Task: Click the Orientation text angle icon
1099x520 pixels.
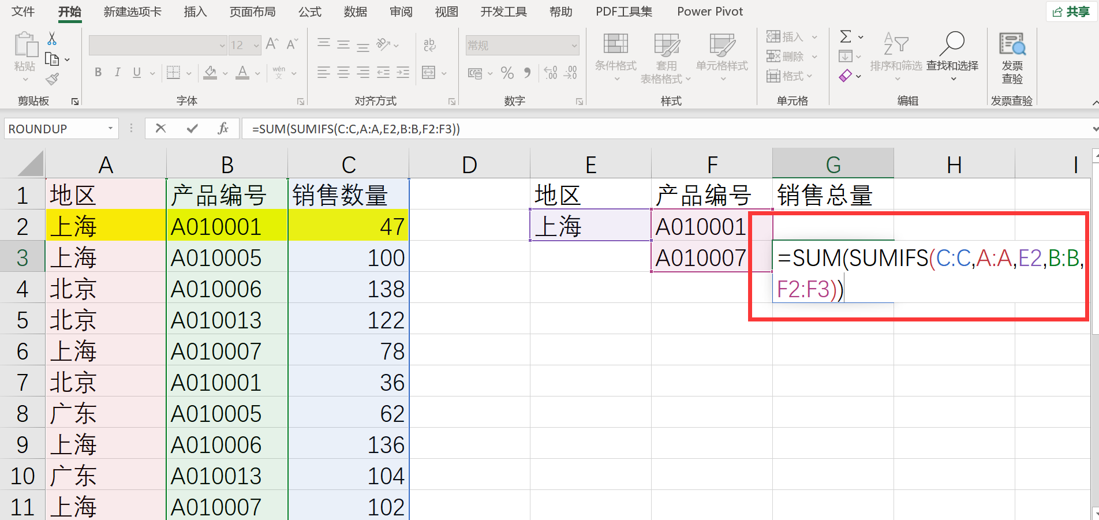Action: pos(384,44)
